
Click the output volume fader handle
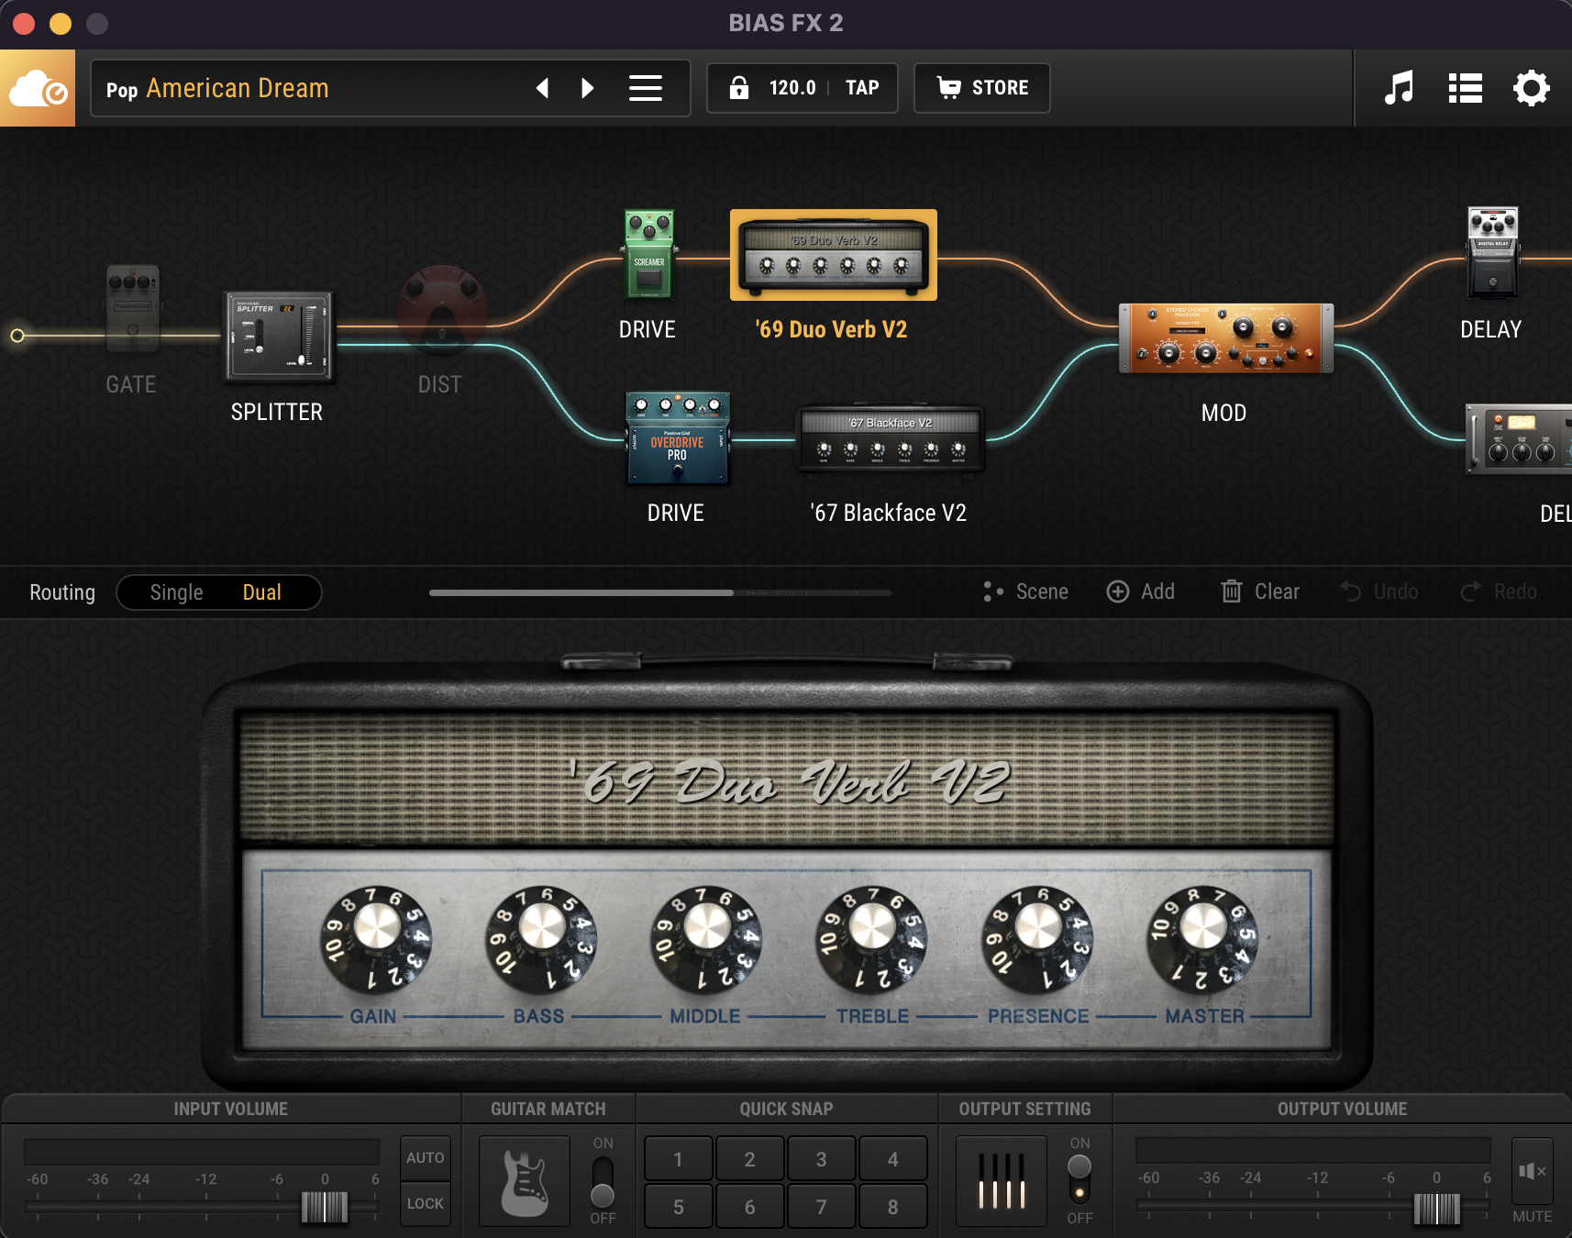[x=1436, y=1209]
